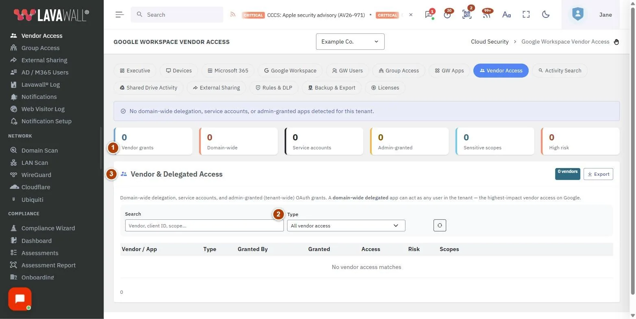Open Group Access in the sidebar
Screen dimensions: 636x319
click(40, 48)
